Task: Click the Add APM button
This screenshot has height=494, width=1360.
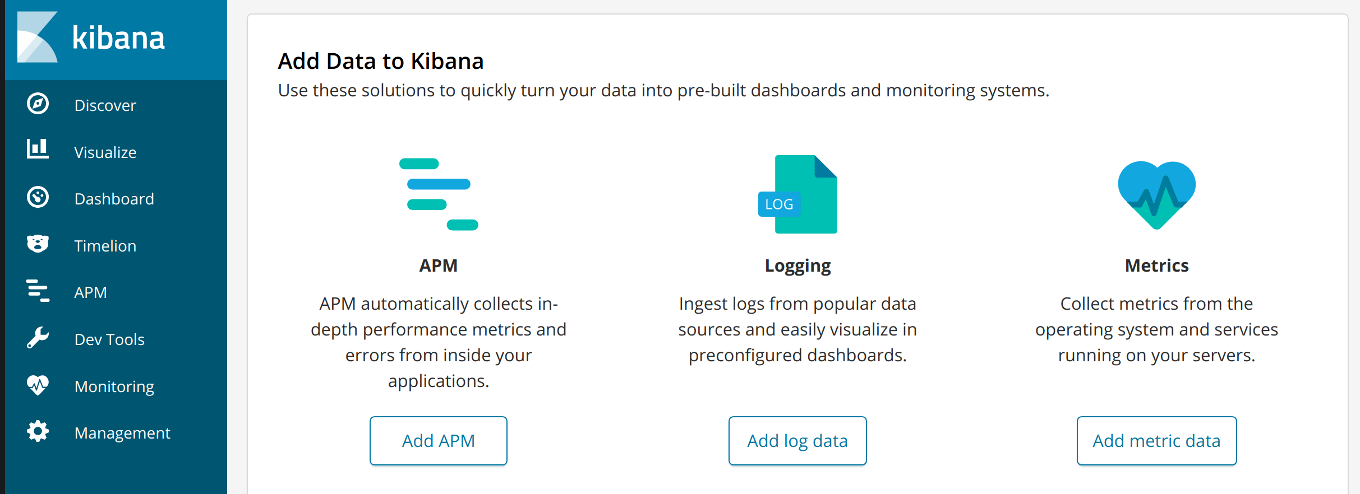Action: click(x=438, y=441)
